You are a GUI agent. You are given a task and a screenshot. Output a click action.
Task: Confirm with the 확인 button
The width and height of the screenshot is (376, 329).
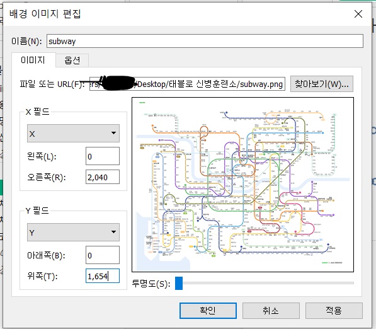coord(208,311)
